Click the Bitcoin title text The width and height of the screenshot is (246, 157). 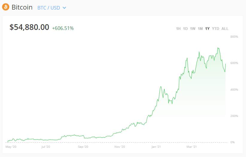[22, 7]
